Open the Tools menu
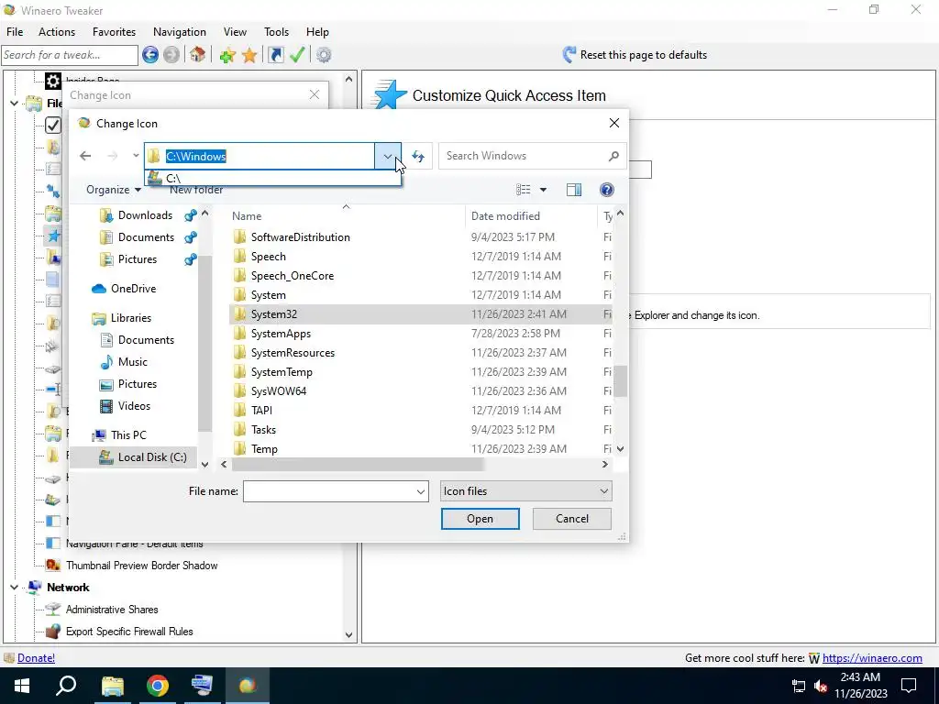 [x=276, y=32]
